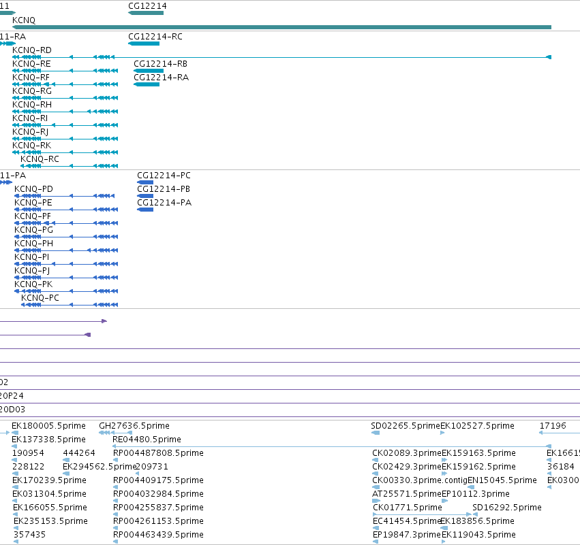Select EST EK159163.5prime
Image resolution: width=580 pixels, height=545 pixels.
478,453
